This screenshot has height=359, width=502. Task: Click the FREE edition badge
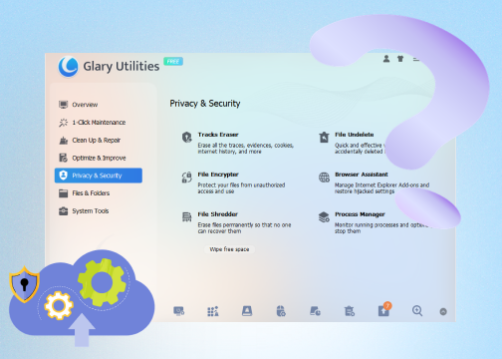(173, 61)
